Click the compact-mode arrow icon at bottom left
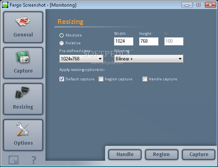The width and height of the screenshot is (218, 167). (13, 160)
